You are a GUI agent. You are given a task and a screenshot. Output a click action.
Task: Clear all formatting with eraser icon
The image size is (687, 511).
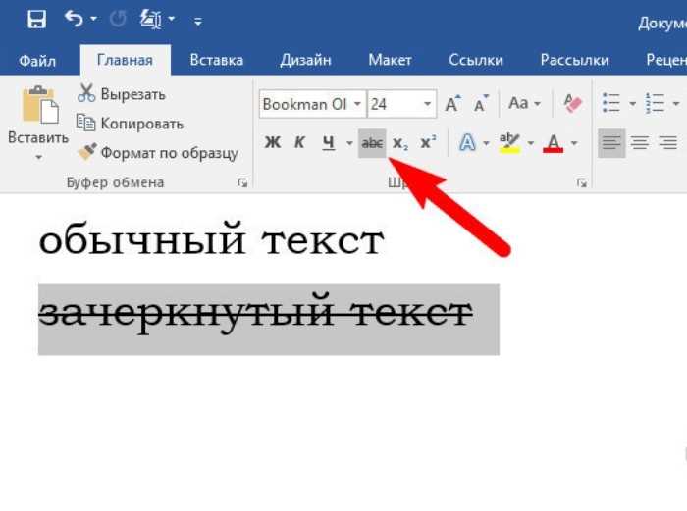pyautogui.click(x=572, y=104)
